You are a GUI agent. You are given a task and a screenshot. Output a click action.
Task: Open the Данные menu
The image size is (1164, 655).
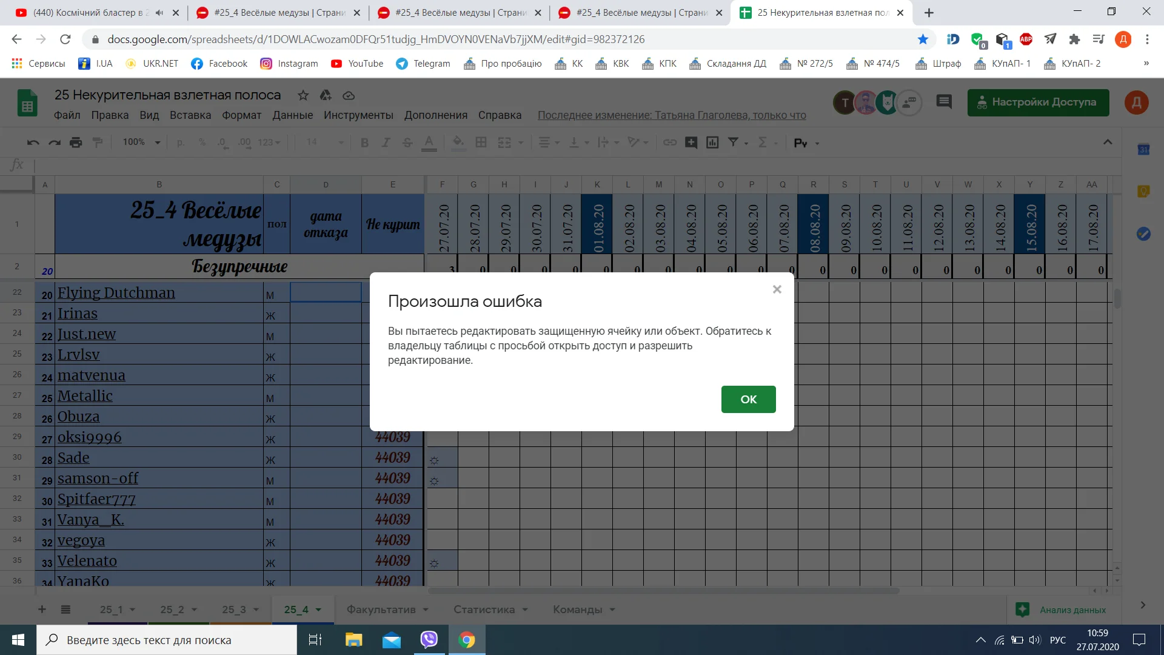tap(292, 115)
